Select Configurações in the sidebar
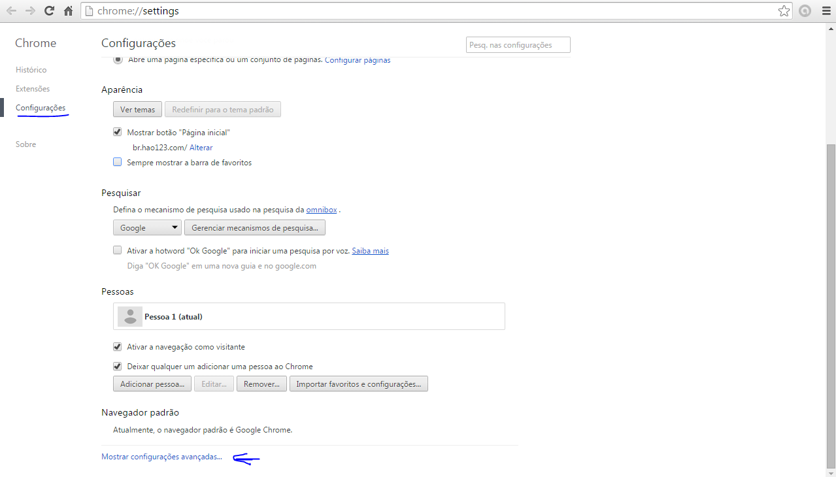This screenshot has height=477, width=836. point(41,108)
